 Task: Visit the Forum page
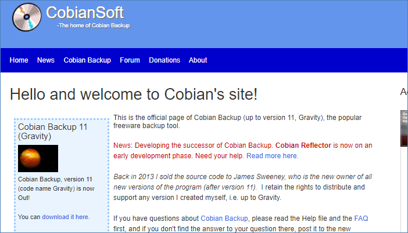[130, 60]
